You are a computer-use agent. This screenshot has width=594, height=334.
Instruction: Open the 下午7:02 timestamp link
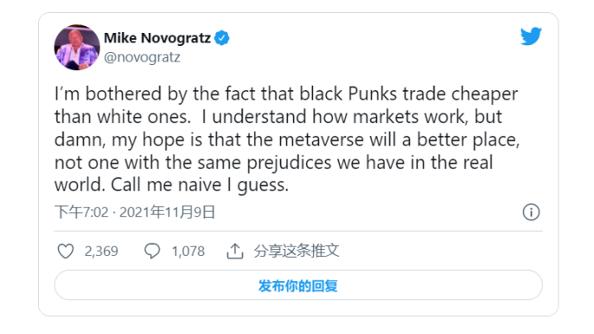click(81, 212)
